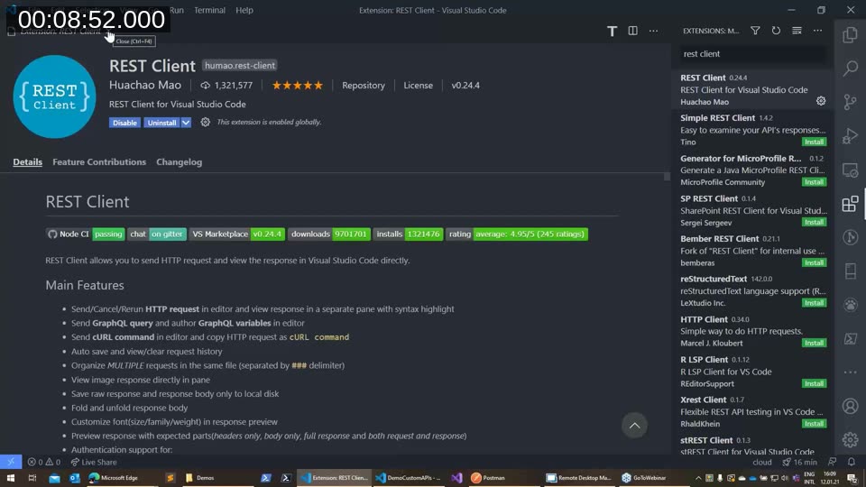
Task: Install Generator for MicroProfile extension
Action: coord(814,182)
